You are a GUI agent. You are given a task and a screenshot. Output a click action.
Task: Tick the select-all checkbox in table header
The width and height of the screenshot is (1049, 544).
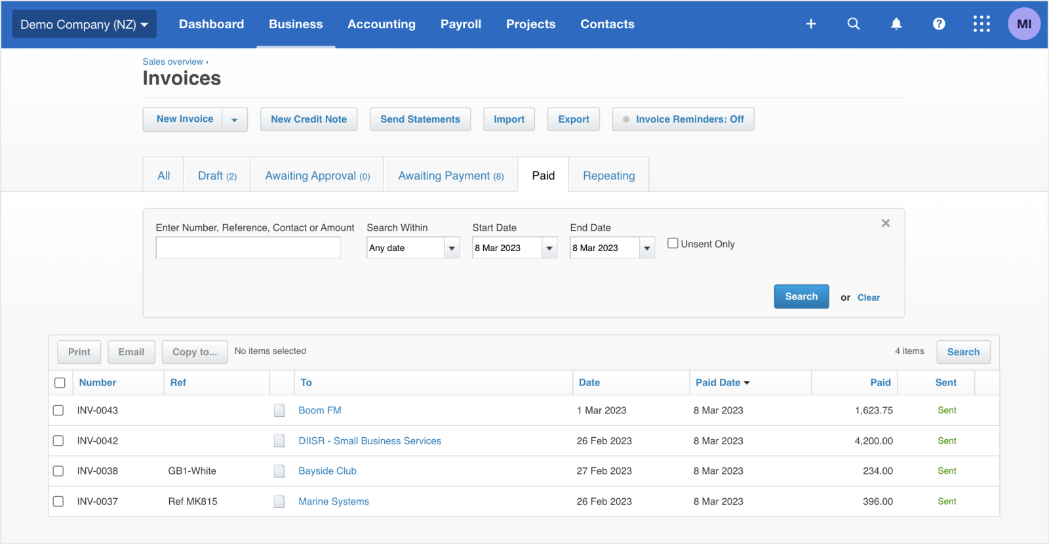[x=60, y=383]
